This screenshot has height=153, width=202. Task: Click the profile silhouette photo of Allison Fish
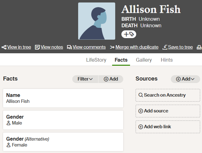(x=97, y=21)
